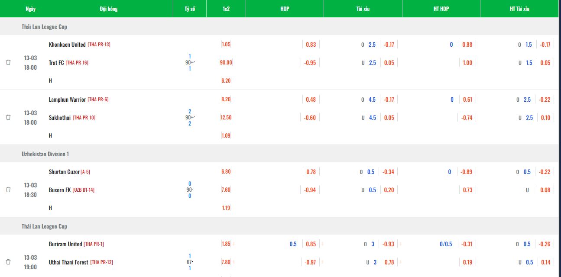Open Khonkaen United team link
Screen dimensions: 561x277
point(67,45)
